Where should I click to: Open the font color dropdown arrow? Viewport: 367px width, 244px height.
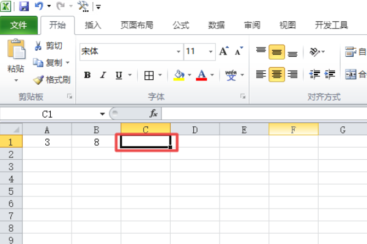point(212,75)
